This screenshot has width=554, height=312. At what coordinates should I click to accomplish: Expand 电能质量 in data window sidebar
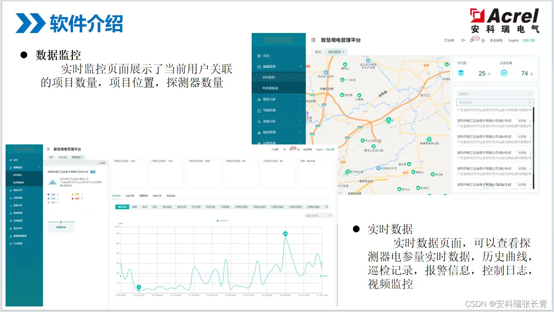[24, 198]
